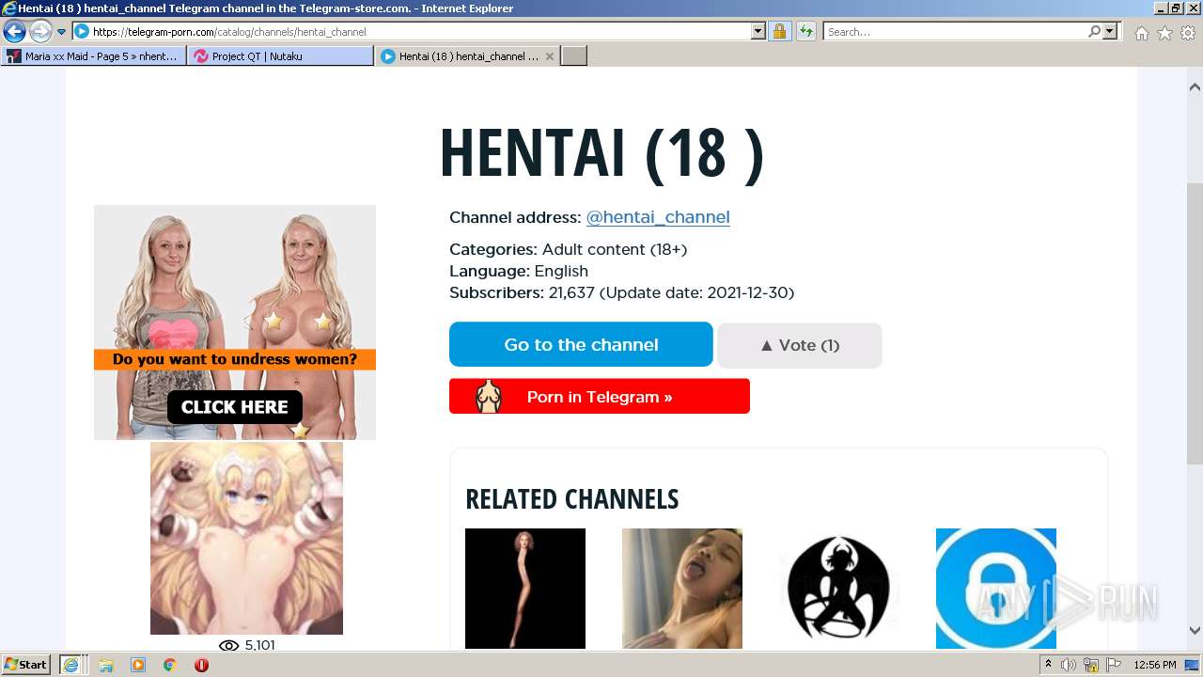Open Favorites star icon
Screen dimensions: 1203x677
pos(1164,33)
